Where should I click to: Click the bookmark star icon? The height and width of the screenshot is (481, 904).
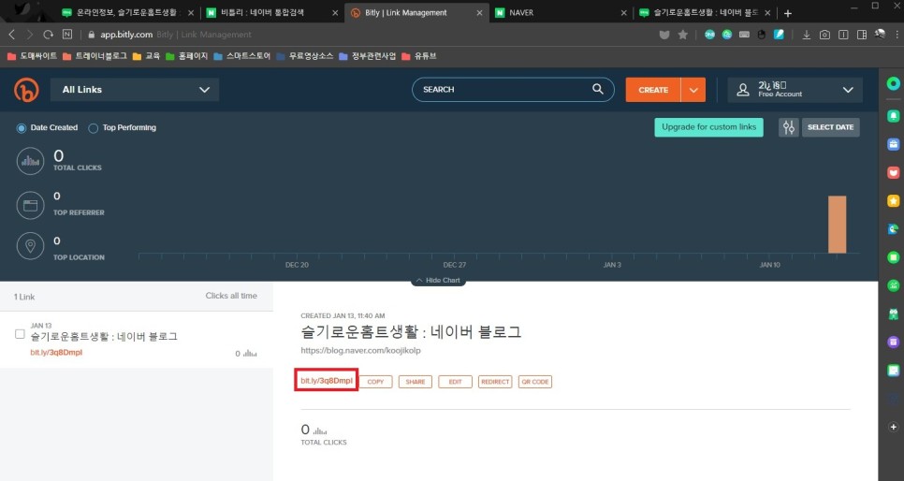pos(682,35)
